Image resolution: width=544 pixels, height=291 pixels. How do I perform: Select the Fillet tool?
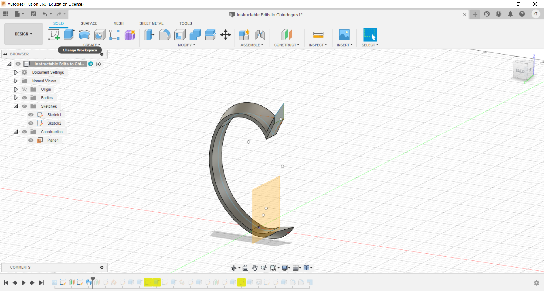point(164,35)
